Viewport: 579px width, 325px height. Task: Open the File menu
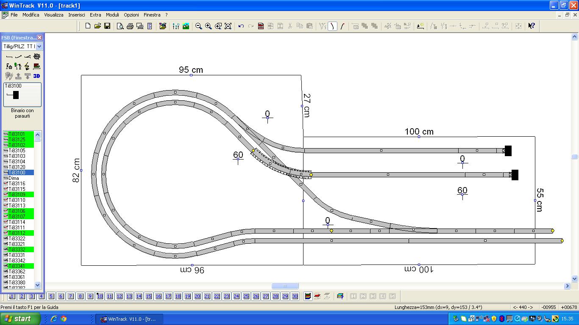tap(14, 15)
